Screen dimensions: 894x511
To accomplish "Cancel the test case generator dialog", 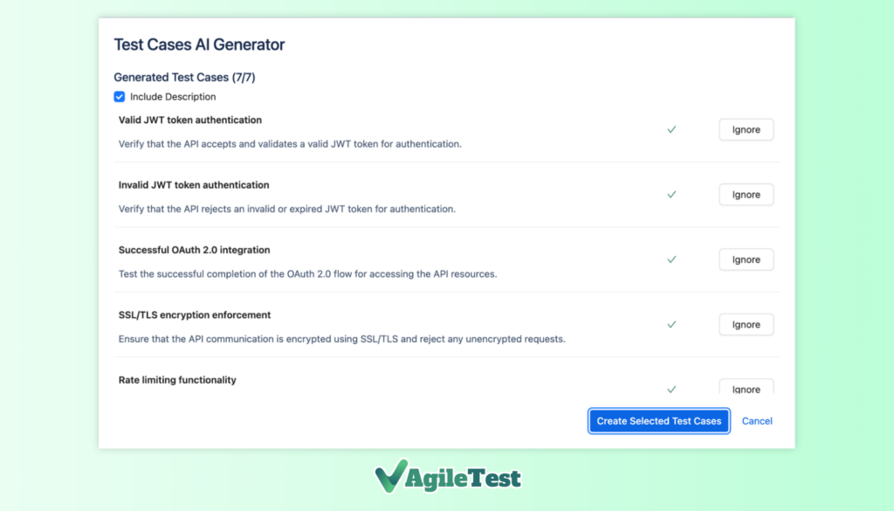I will [x=757, y=421].
